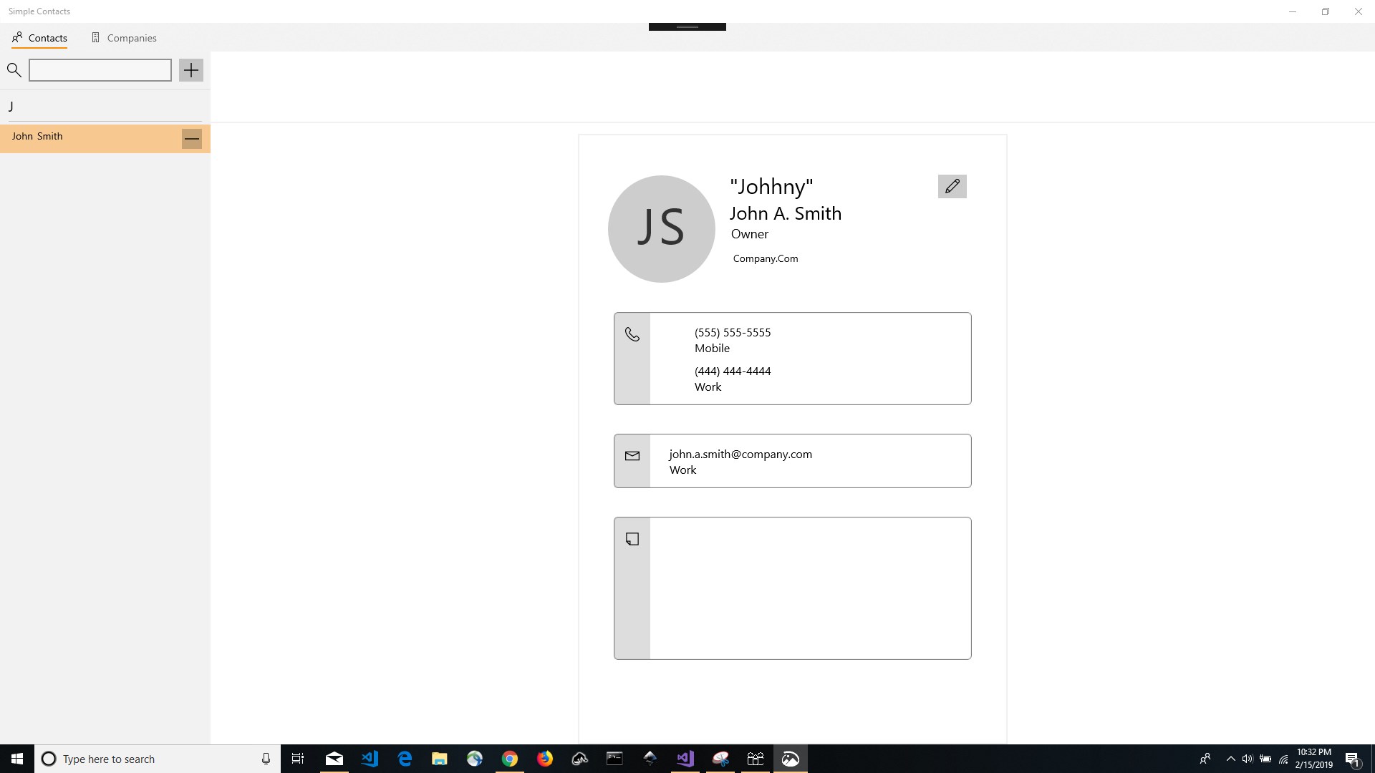Viewport: 1375px width, 773px height.
Task: Click the john.a.smith@company.com email address
Action: pos(740,454)
